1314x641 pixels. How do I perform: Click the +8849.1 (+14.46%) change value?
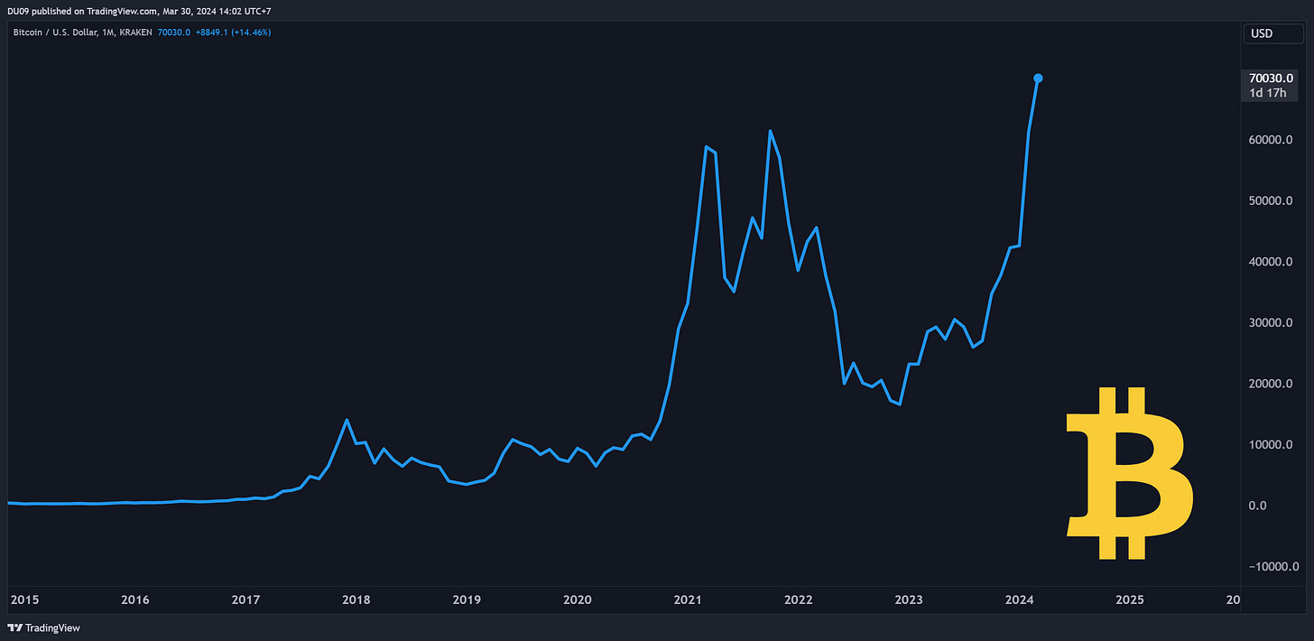[x=234, y=33]
